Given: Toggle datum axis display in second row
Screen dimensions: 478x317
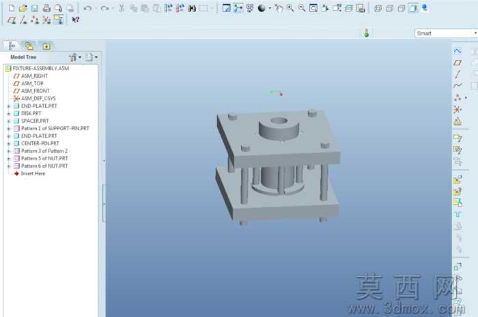Looking at the screenshot, I should pyautogui.click(x=23, y=20).
